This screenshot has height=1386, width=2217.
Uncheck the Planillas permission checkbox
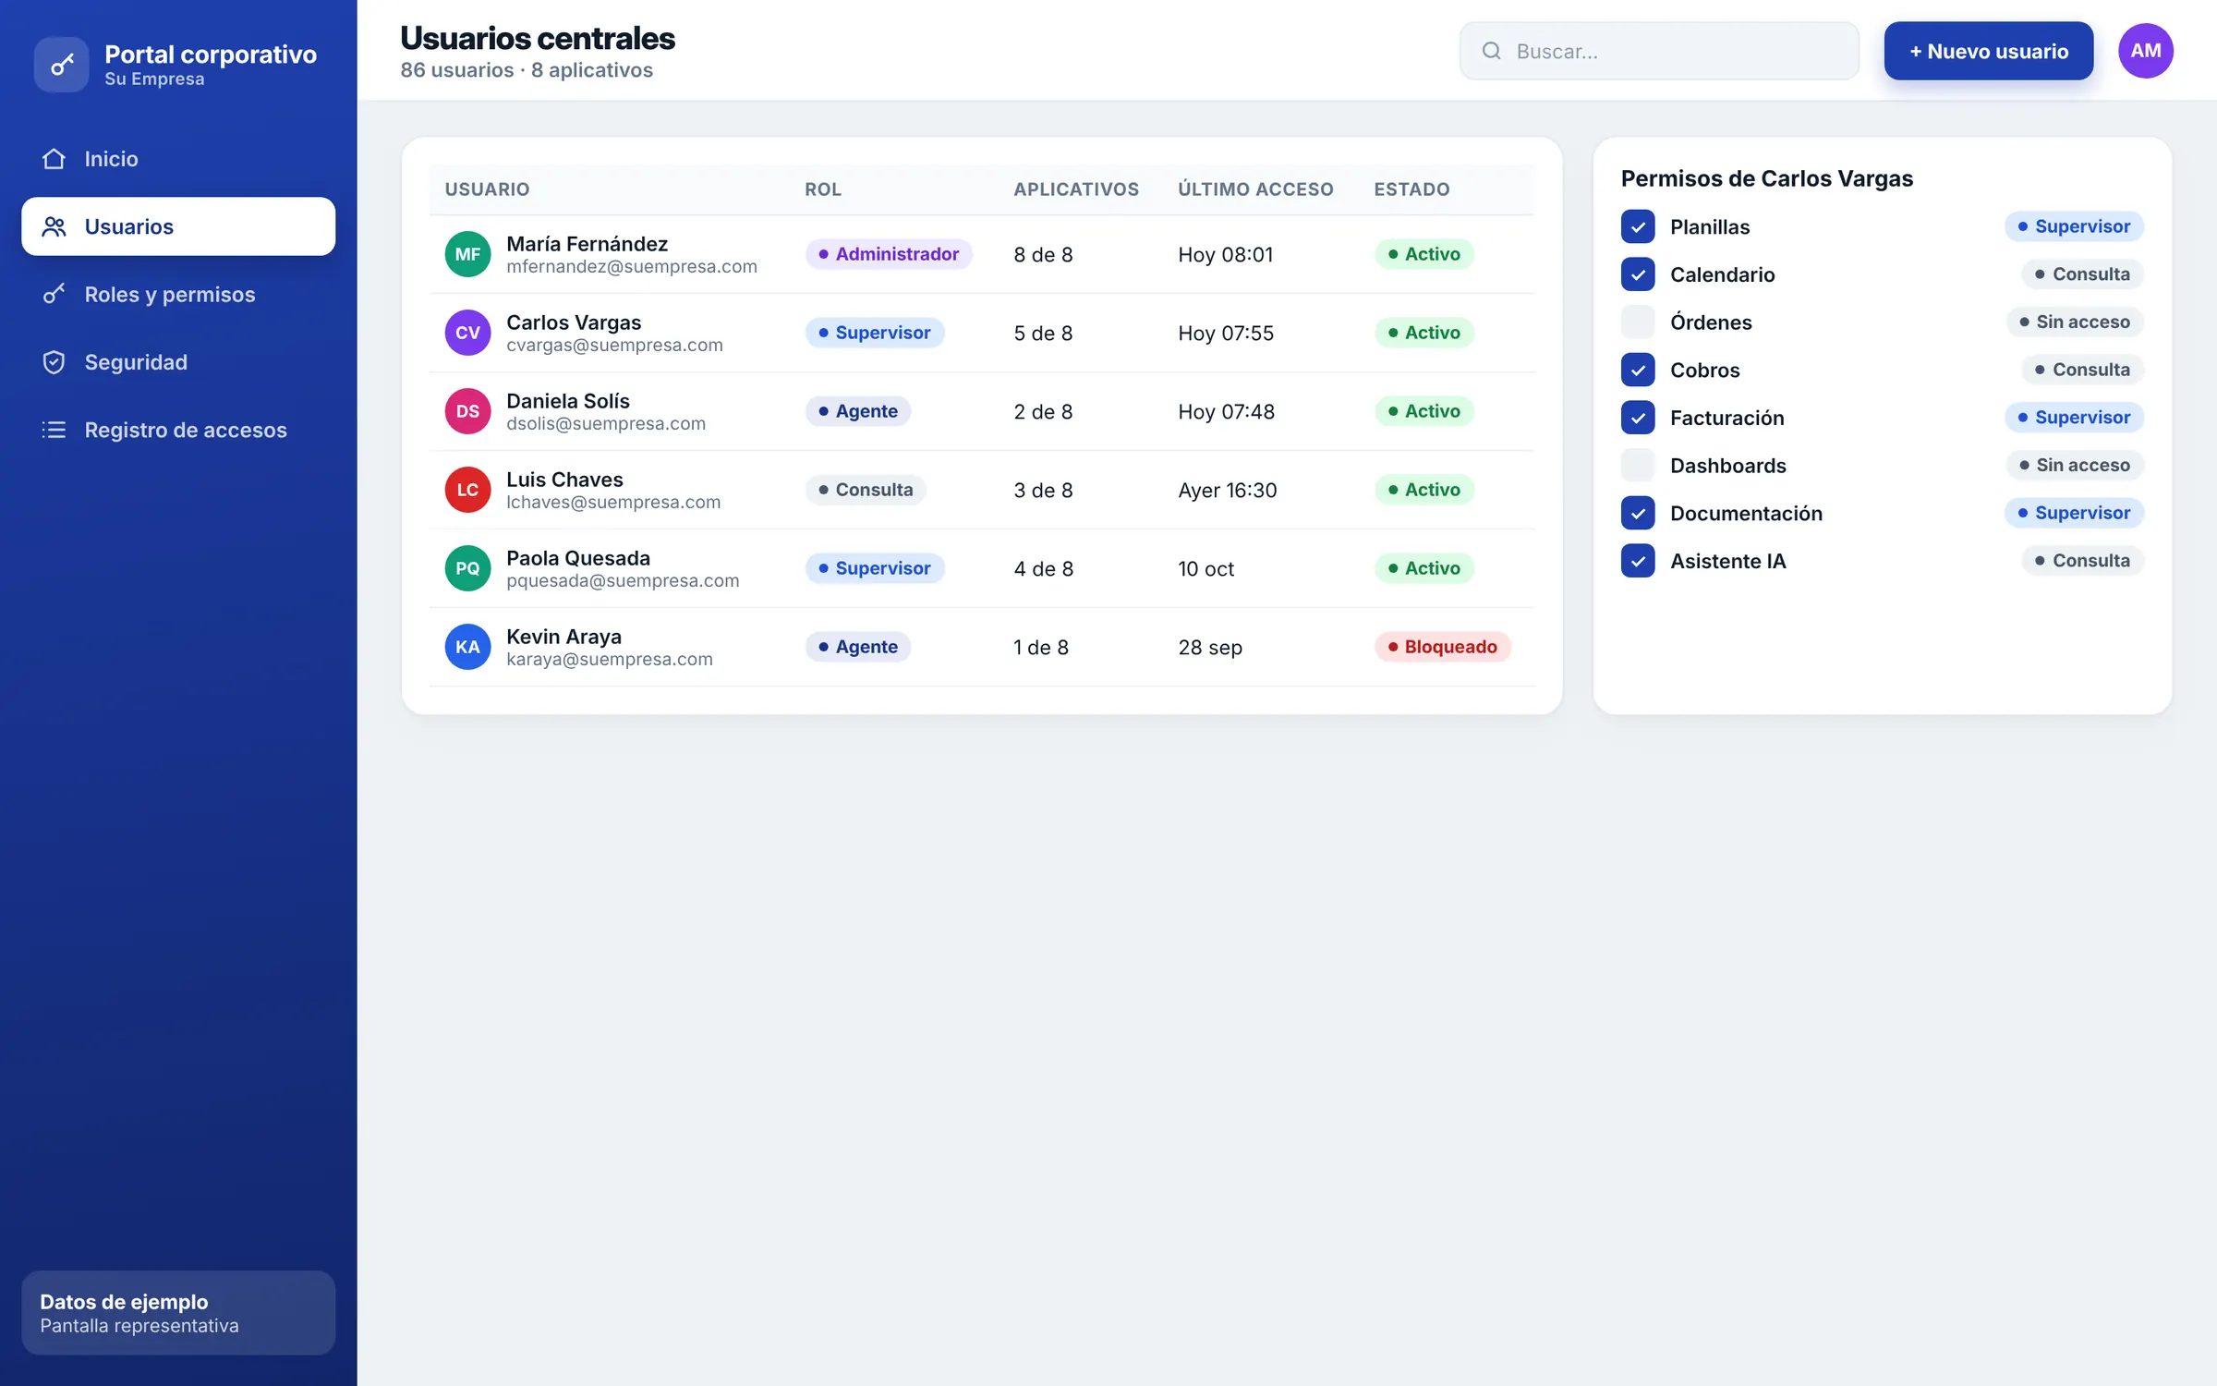pyautogui.click(x=1638, y=226)
